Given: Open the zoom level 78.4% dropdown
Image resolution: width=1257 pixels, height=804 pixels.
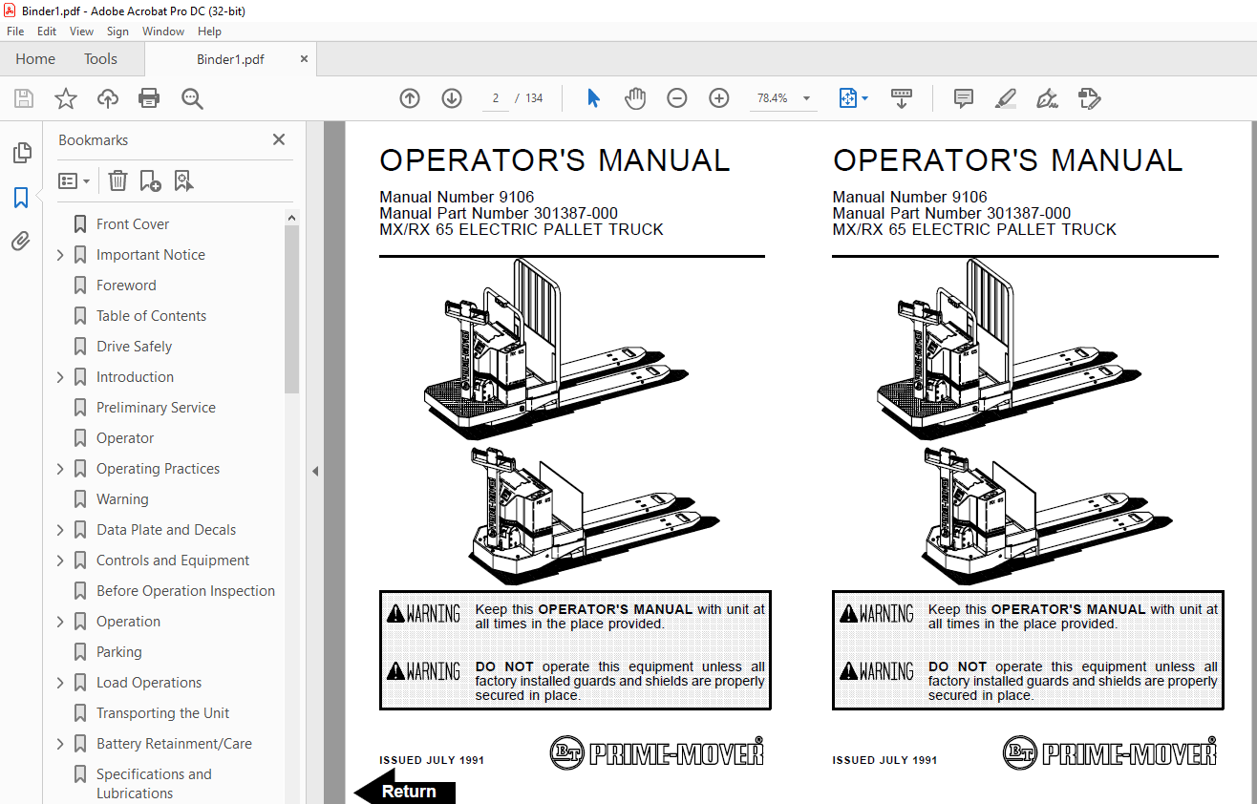Looking at the screenshot, I should (806, 98).
